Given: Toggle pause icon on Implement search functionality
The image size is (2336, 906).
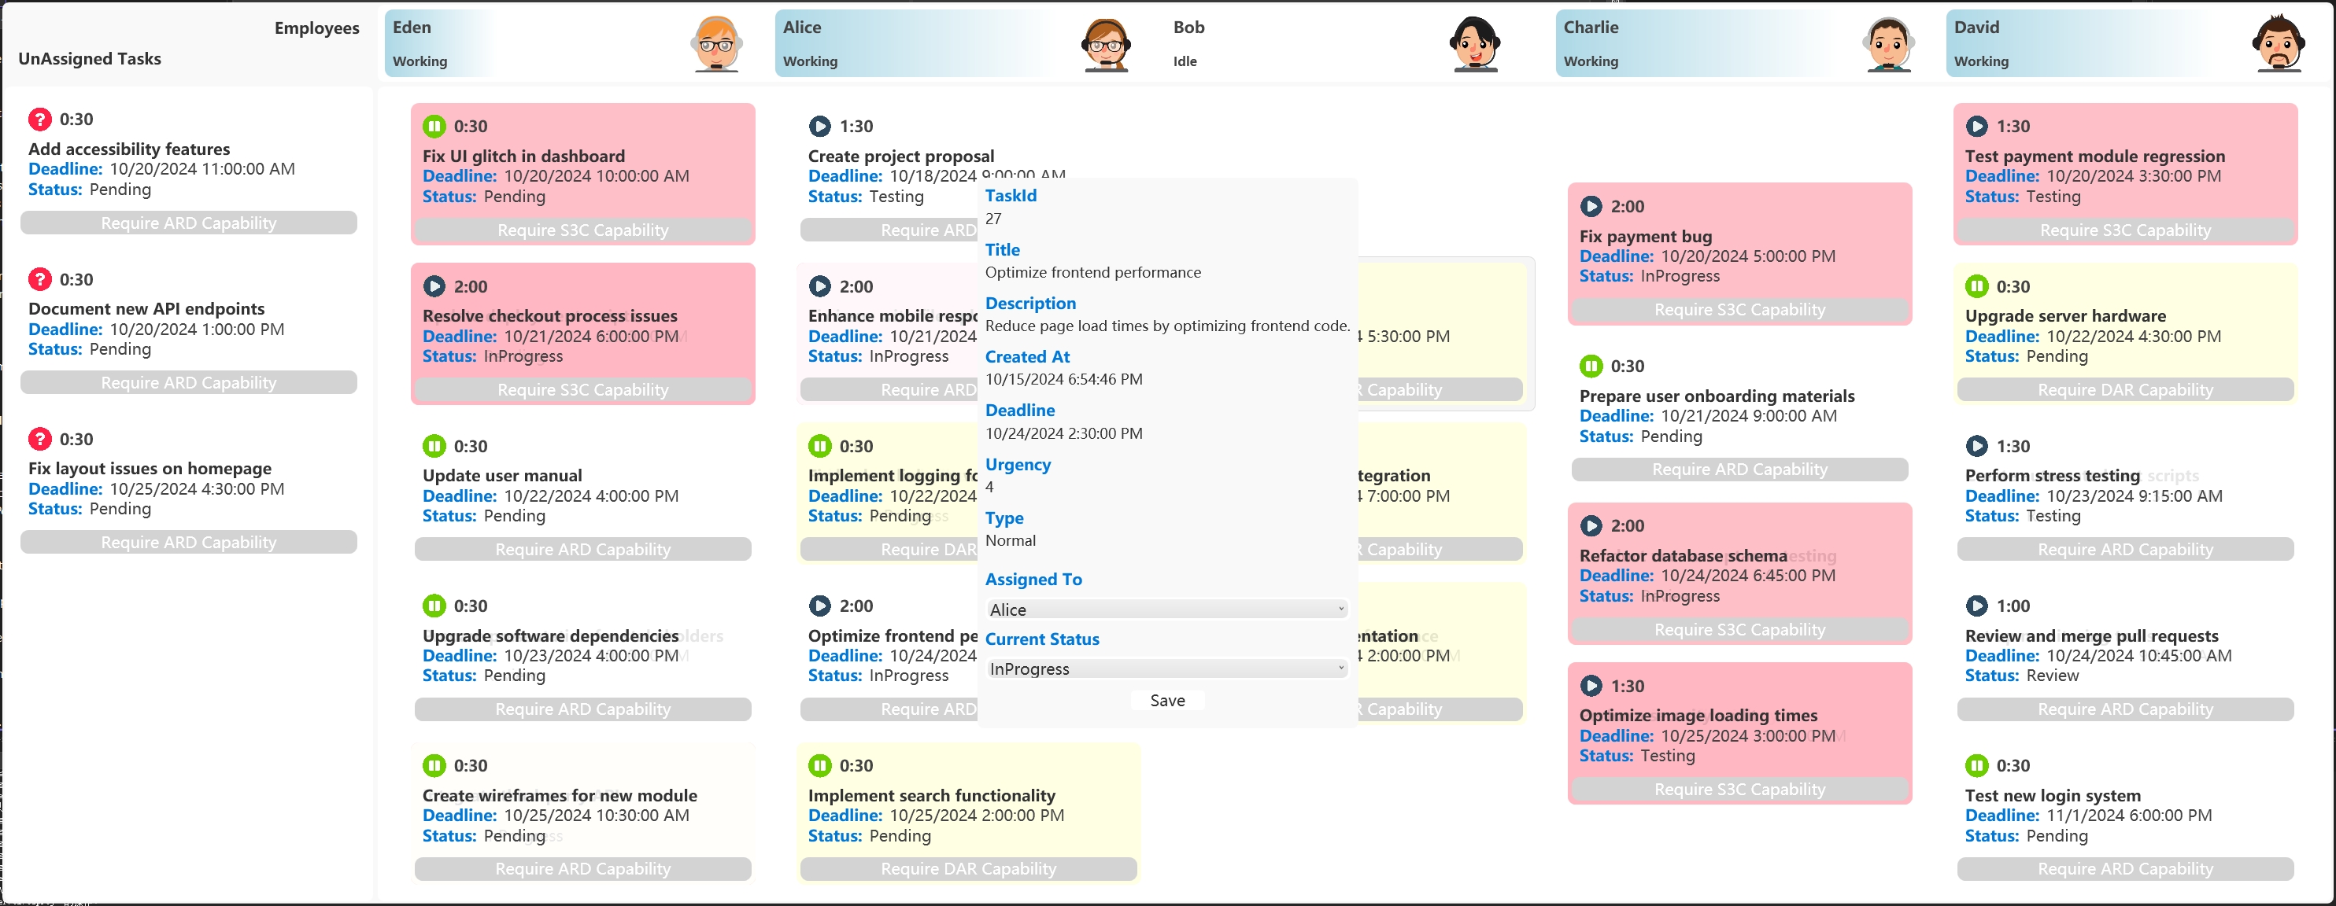Looking at the screenshot, I should pyautogui.click(x=820, y=765).
